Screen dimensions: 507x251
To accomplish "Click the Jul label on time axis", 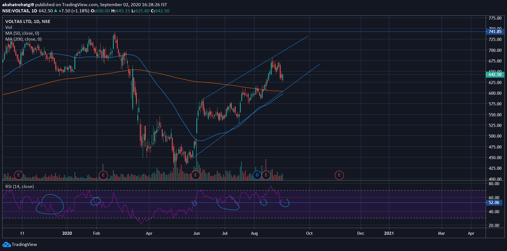I will [225, 233].
